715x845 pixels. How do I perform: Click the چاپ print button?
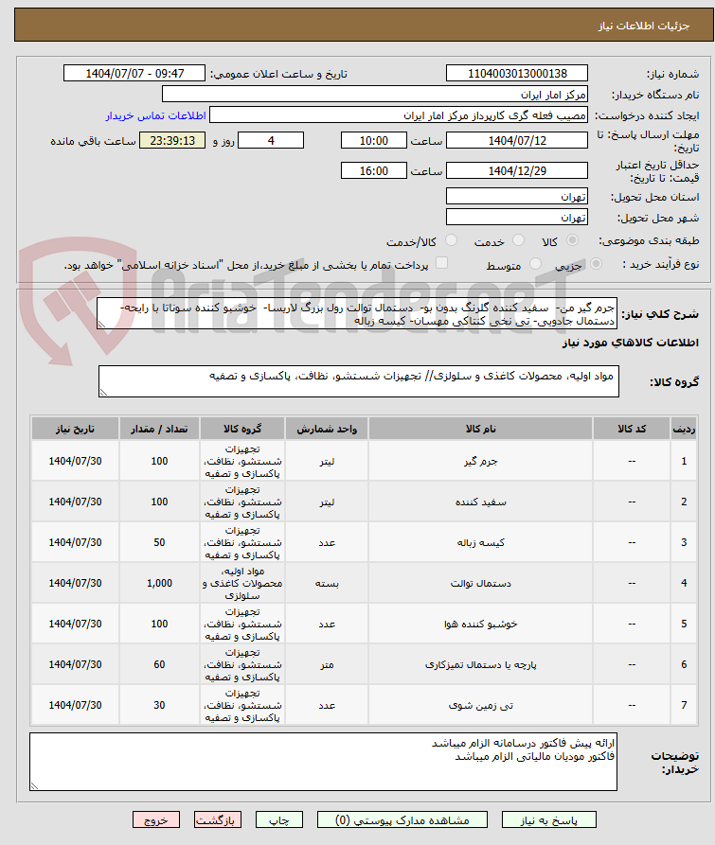(x=278, y=819)
